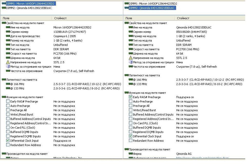Toggle checked 'Early RAS# Precharge' checkbox, Qimonda pane
Image resolution: width=247 pixels, height=164 pixels.
click(x=130, y=97)
